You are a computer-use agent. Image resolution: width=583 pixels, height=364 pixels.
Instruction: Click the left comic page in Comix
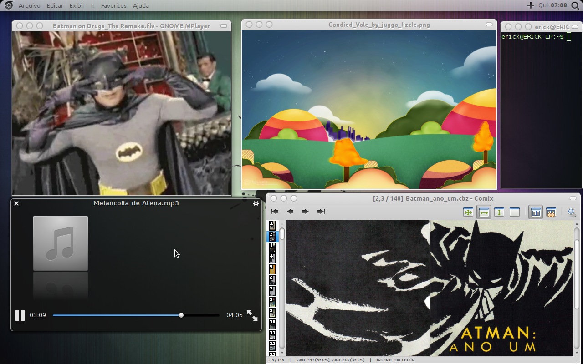358,288
